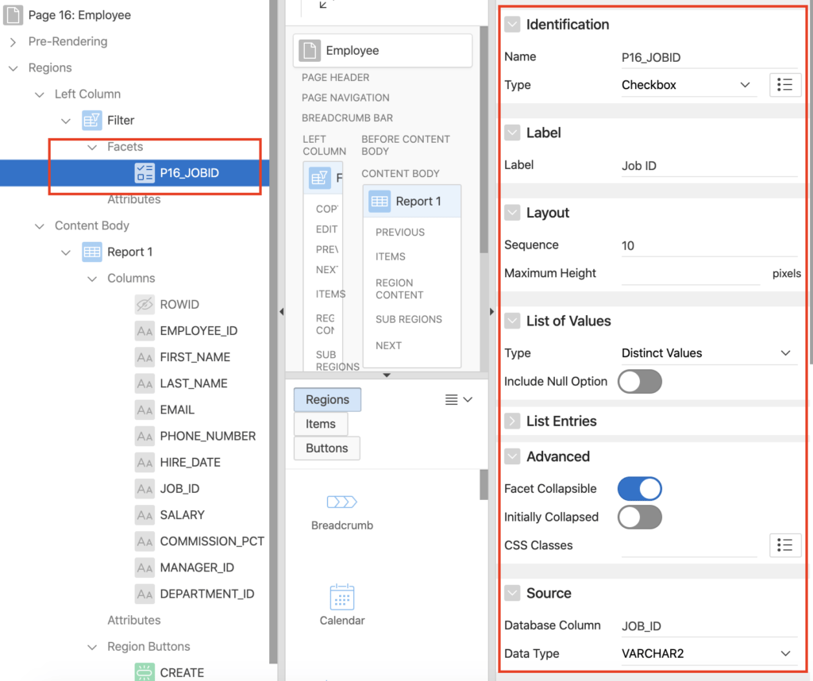Click the layout pane vertical scrollbar
813x681 pixels.
(x=484, y=140)
